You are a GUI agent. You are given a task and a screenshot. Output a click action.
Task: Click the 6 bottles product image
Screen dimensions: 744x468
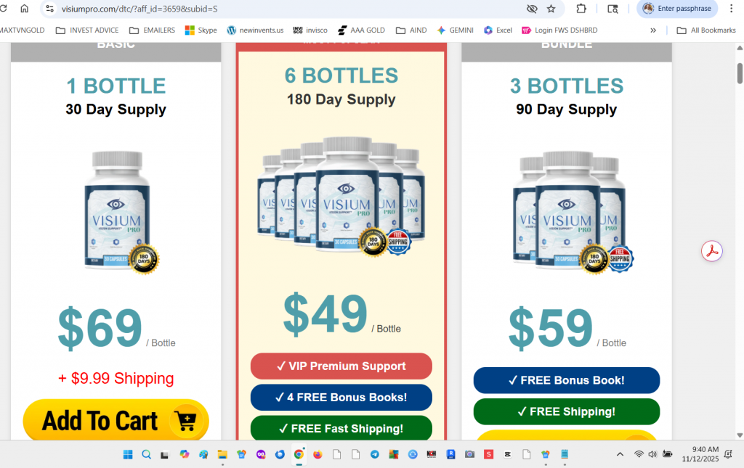coord(341,197)
